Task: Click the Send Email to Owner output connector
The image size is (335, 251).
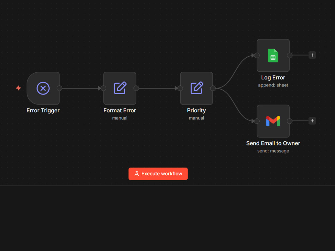Action: 289,121
